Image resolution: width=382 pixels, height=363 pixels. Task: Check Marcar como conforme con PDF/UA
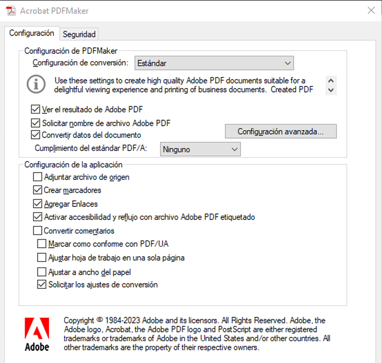click(41, 243)
